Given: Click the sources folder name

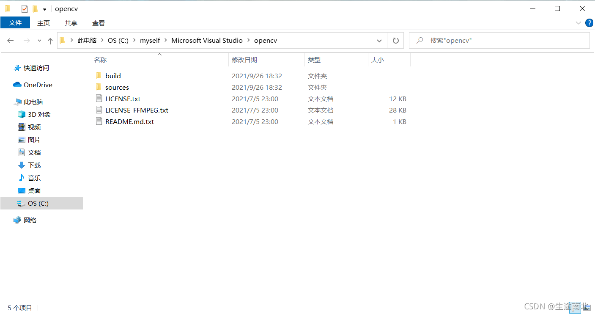Looking at the screenshot, I should point(117,87).
